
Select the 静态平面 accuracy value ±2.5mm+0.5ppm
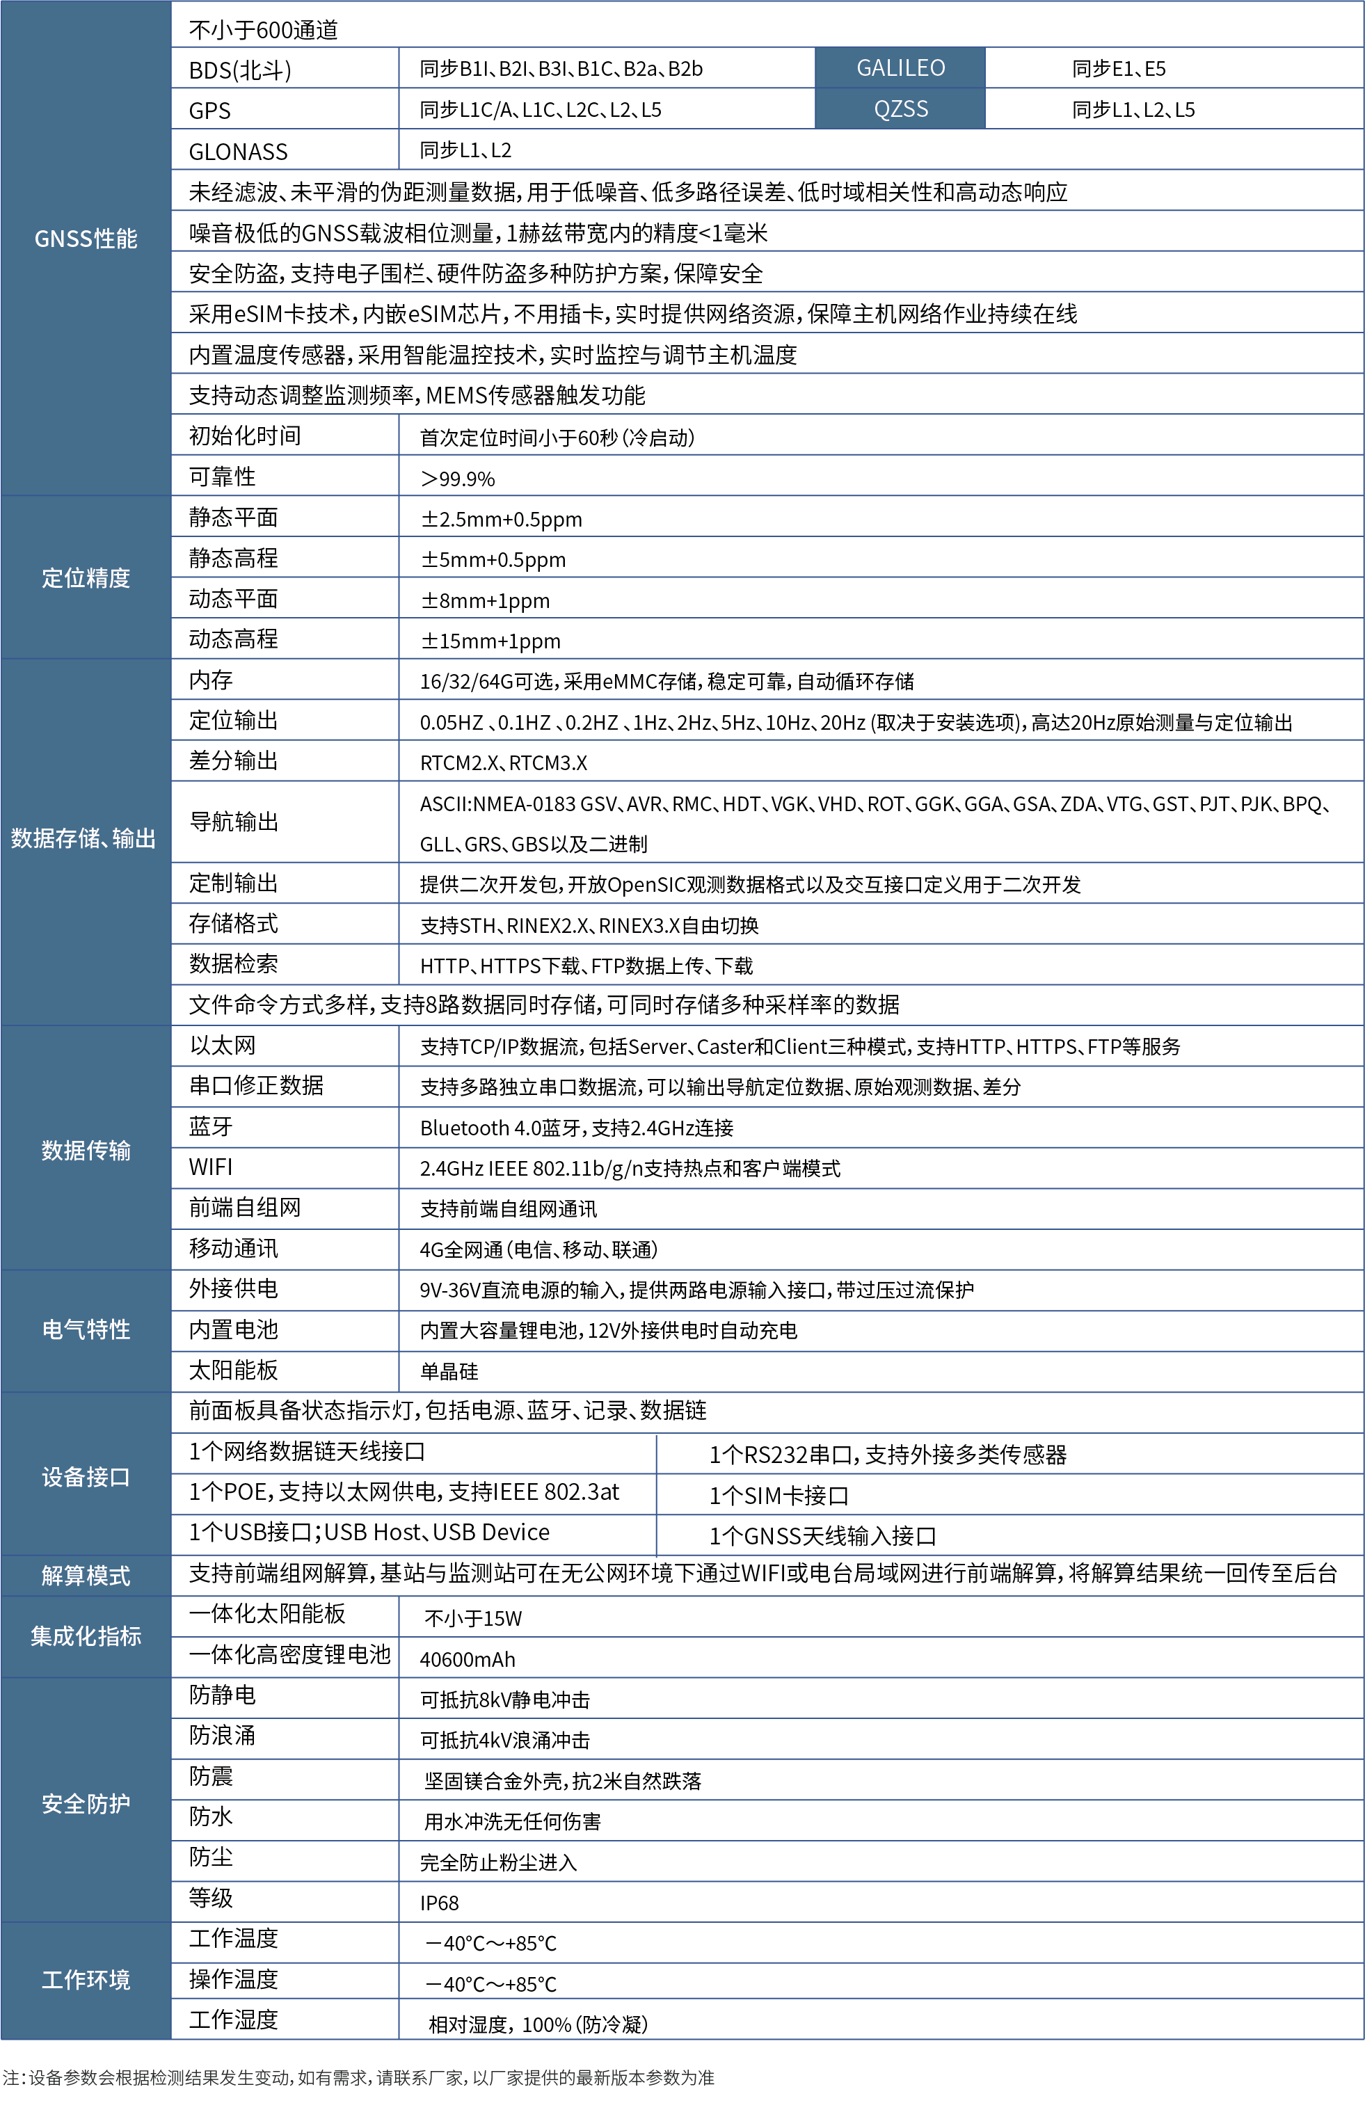point(501,520)
